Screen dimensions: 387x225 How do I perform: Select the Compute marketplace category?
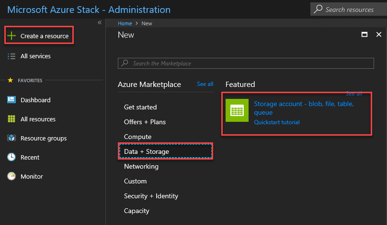coord(137,137)
